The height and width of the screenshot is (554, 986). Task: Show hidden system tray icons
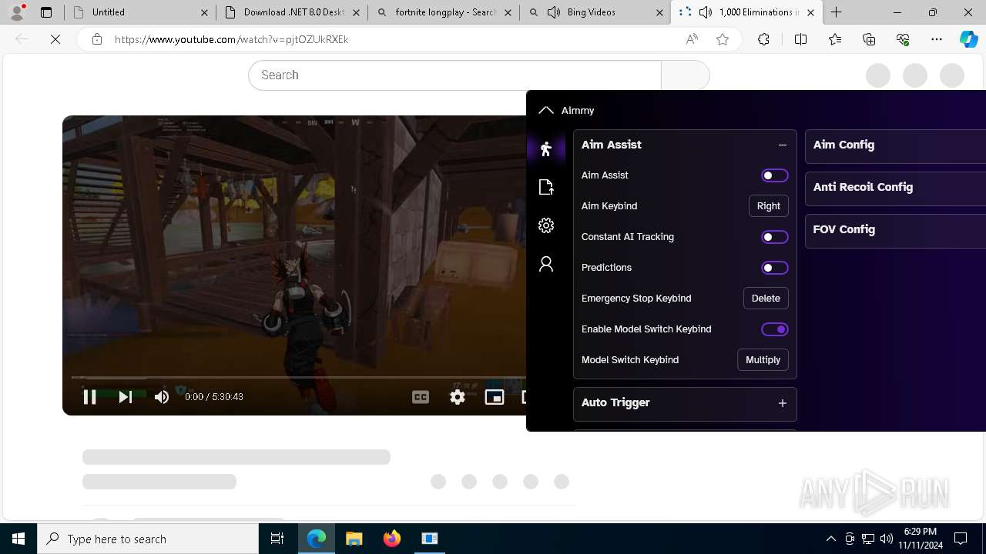click(830, 539)
